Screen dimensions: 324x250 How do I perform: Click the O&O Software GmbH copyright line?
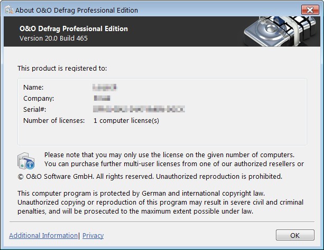tap(150, 176)
